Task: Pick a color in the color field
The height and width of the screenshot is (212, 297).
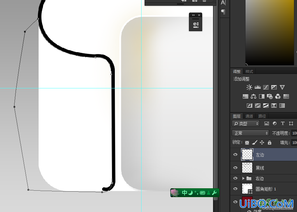Action: coord(270,33)
